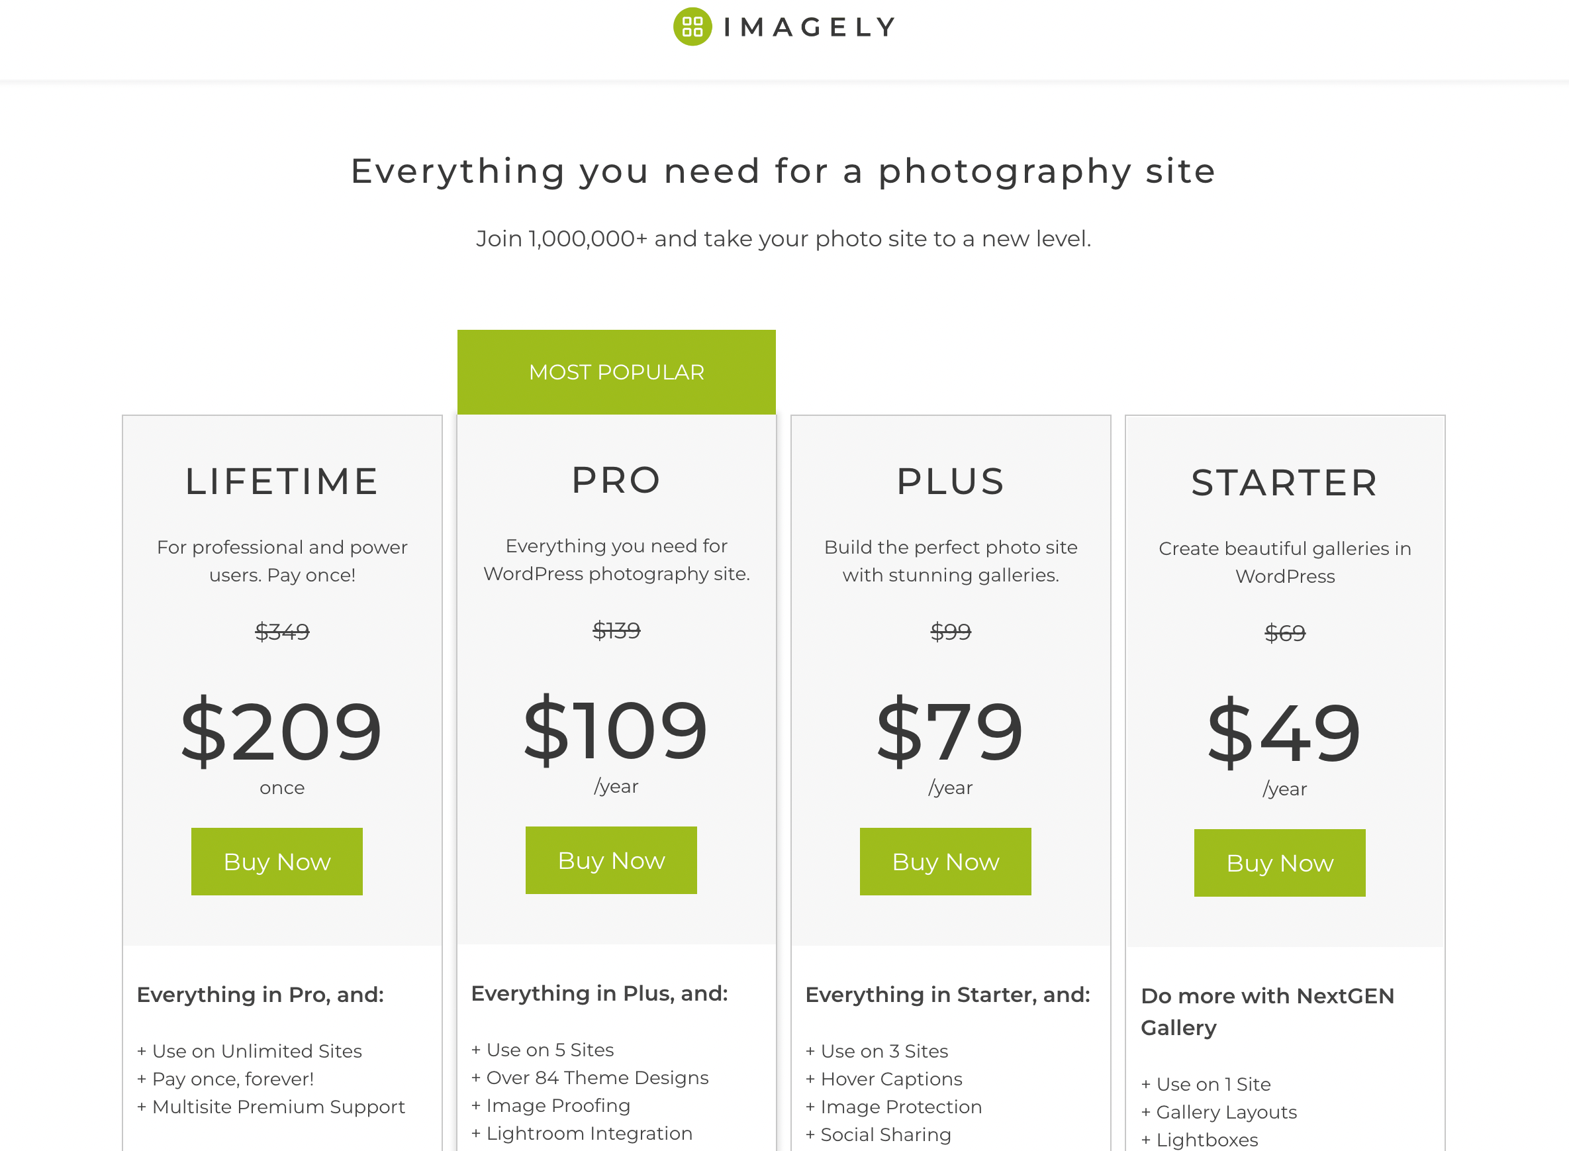Click the PRO plan heading
Viewport: 1569px width, 1151px height.
tap(616, 479)
